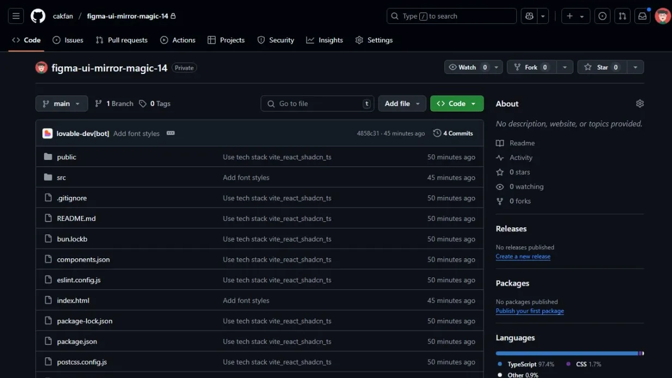Open the Issues tab

click(x=68, y=40)
